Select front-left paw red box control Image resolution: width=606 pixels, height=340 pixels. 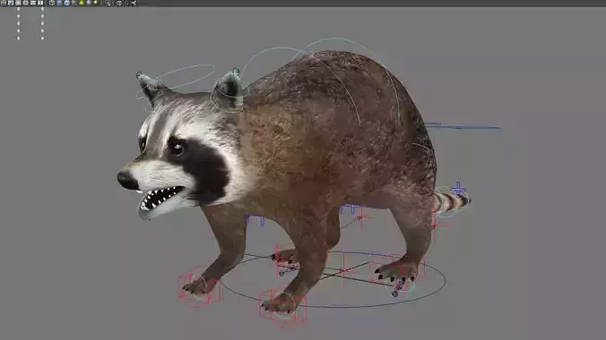pos(199,287)
